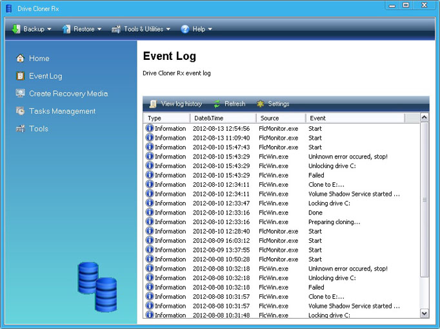Click the View log history scroll icon
Screen dimensions: 440x329
(x=153, y=104)
